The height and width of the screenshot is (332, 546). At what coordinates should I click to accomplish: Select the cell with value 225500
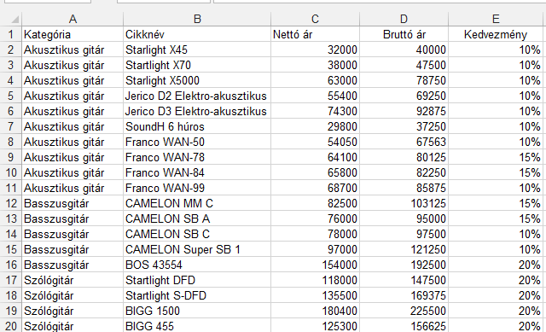[404, 311]
